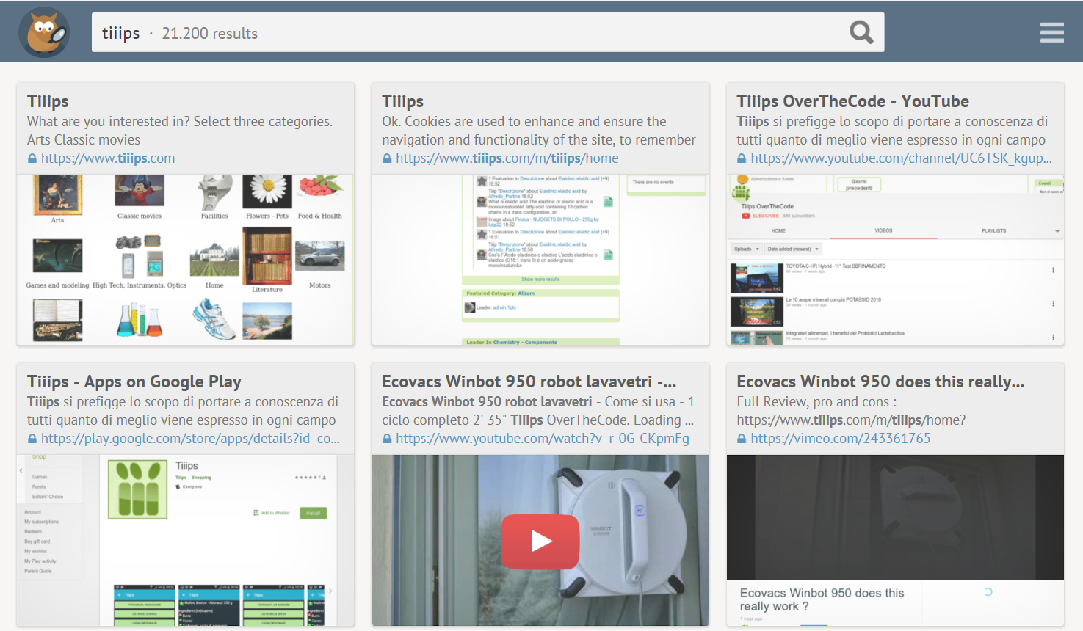Click the magnifying glass search icon
The image size is (1083, 631).
[861, 32]
